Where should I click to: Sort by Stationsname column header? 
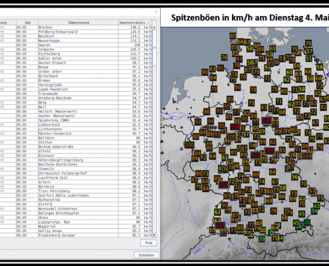pos(78,23)
